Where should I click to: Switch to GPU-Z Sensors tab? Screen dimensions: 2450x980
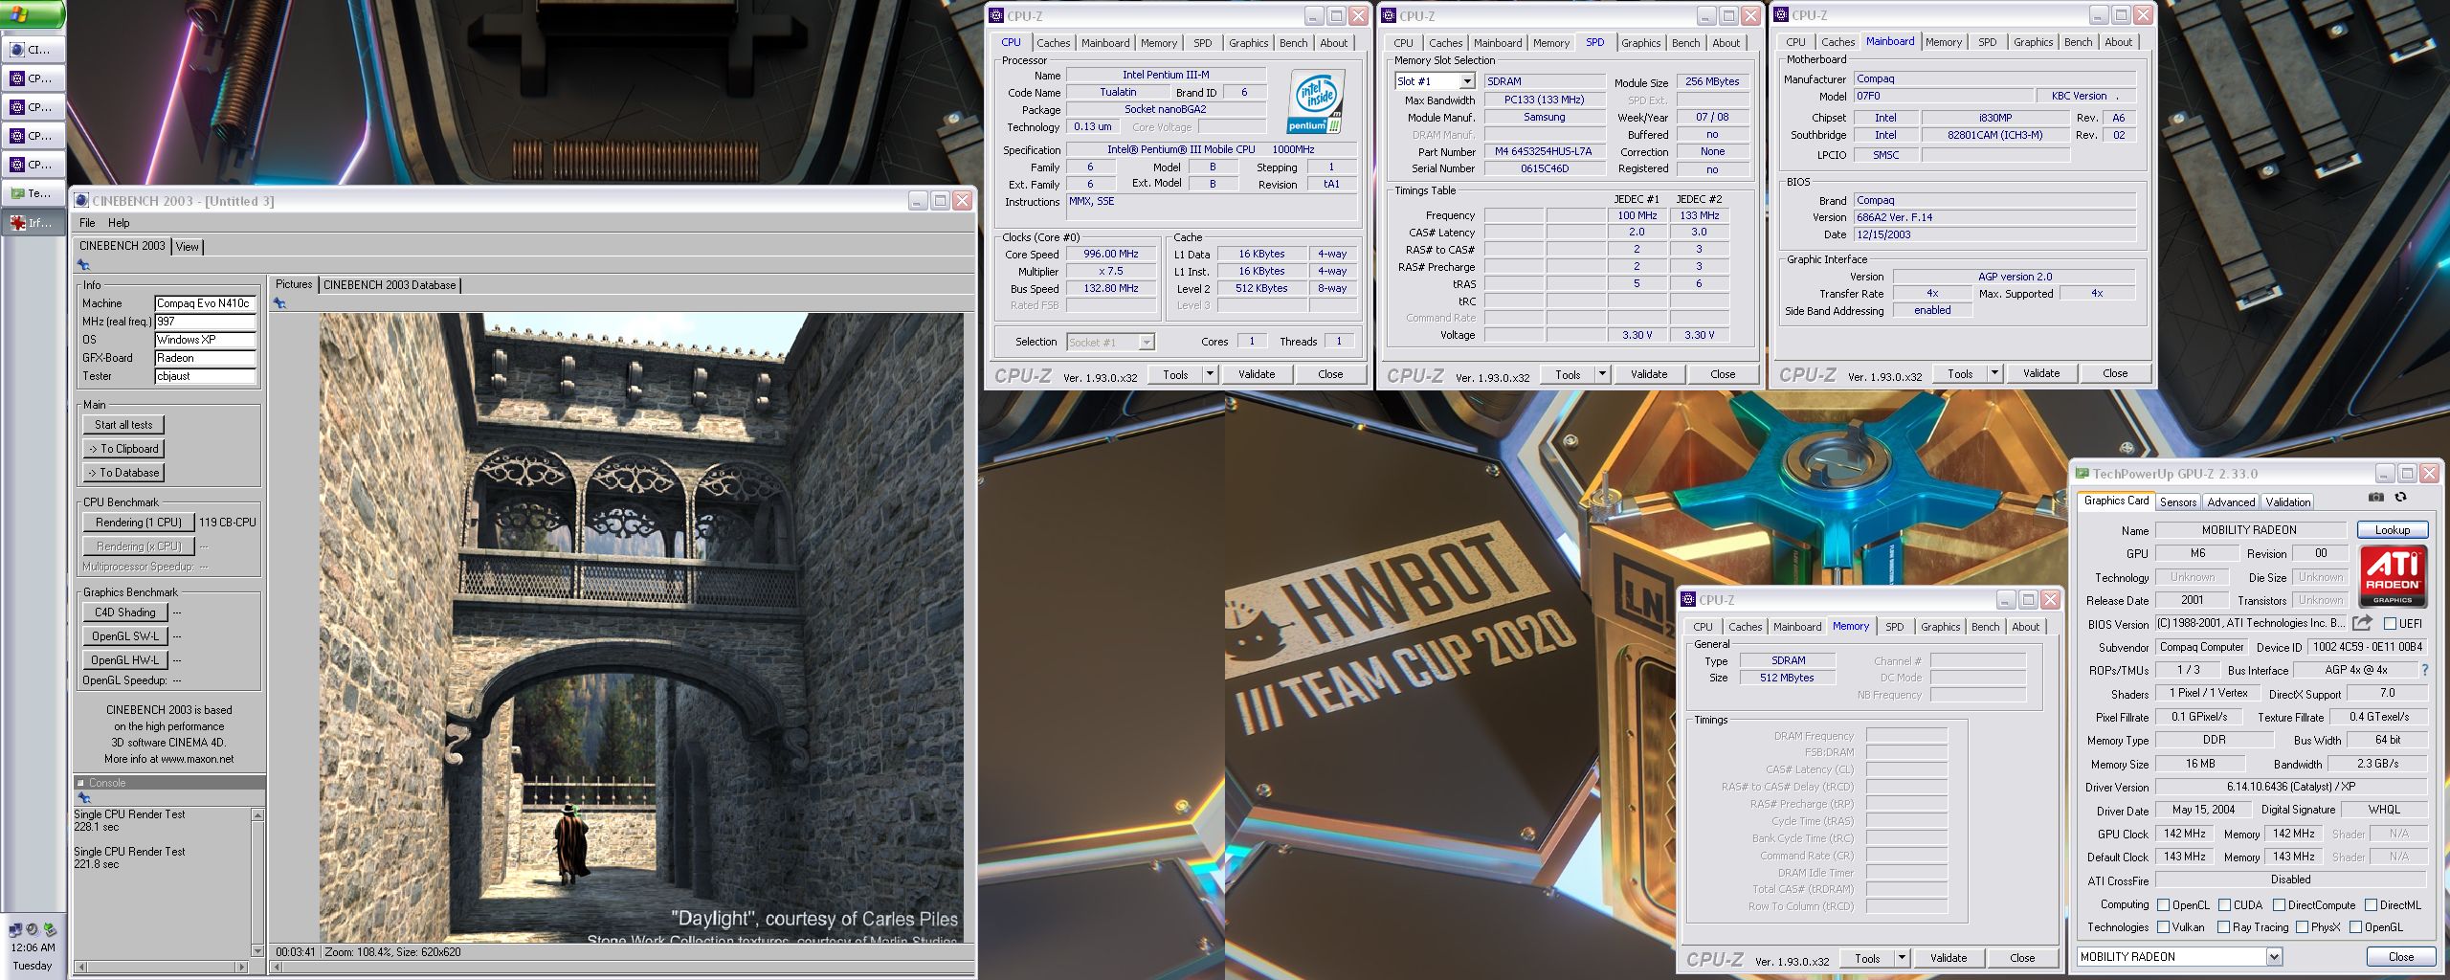(x=2178, y=502)
